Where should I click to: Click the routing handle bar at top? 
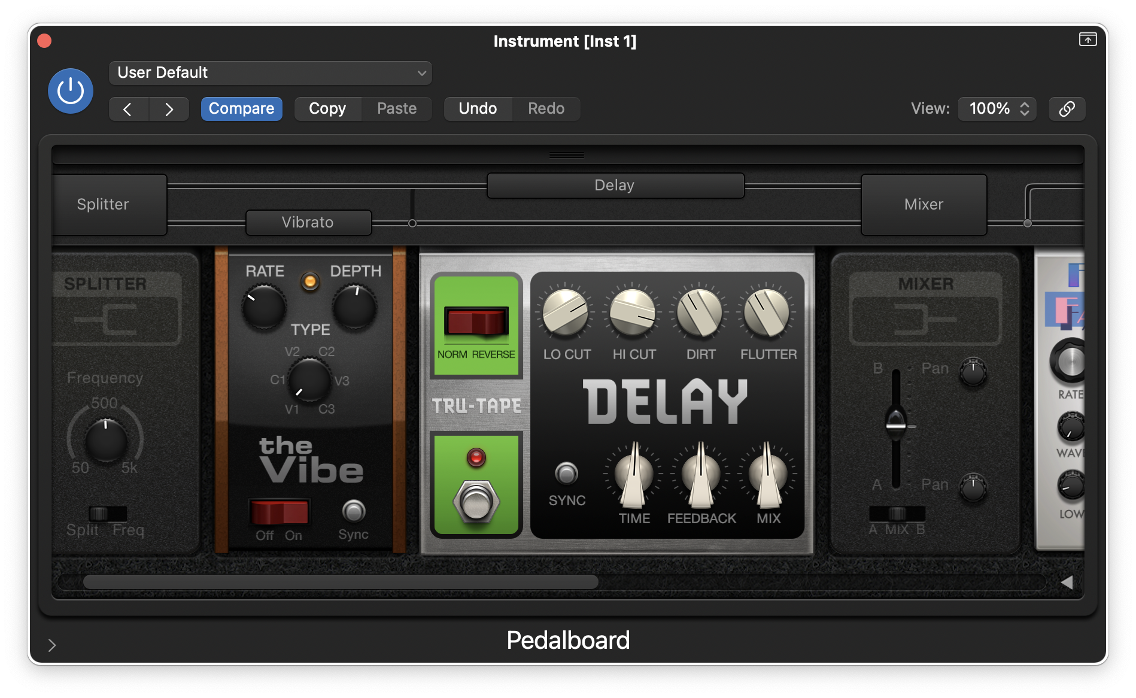567,155
